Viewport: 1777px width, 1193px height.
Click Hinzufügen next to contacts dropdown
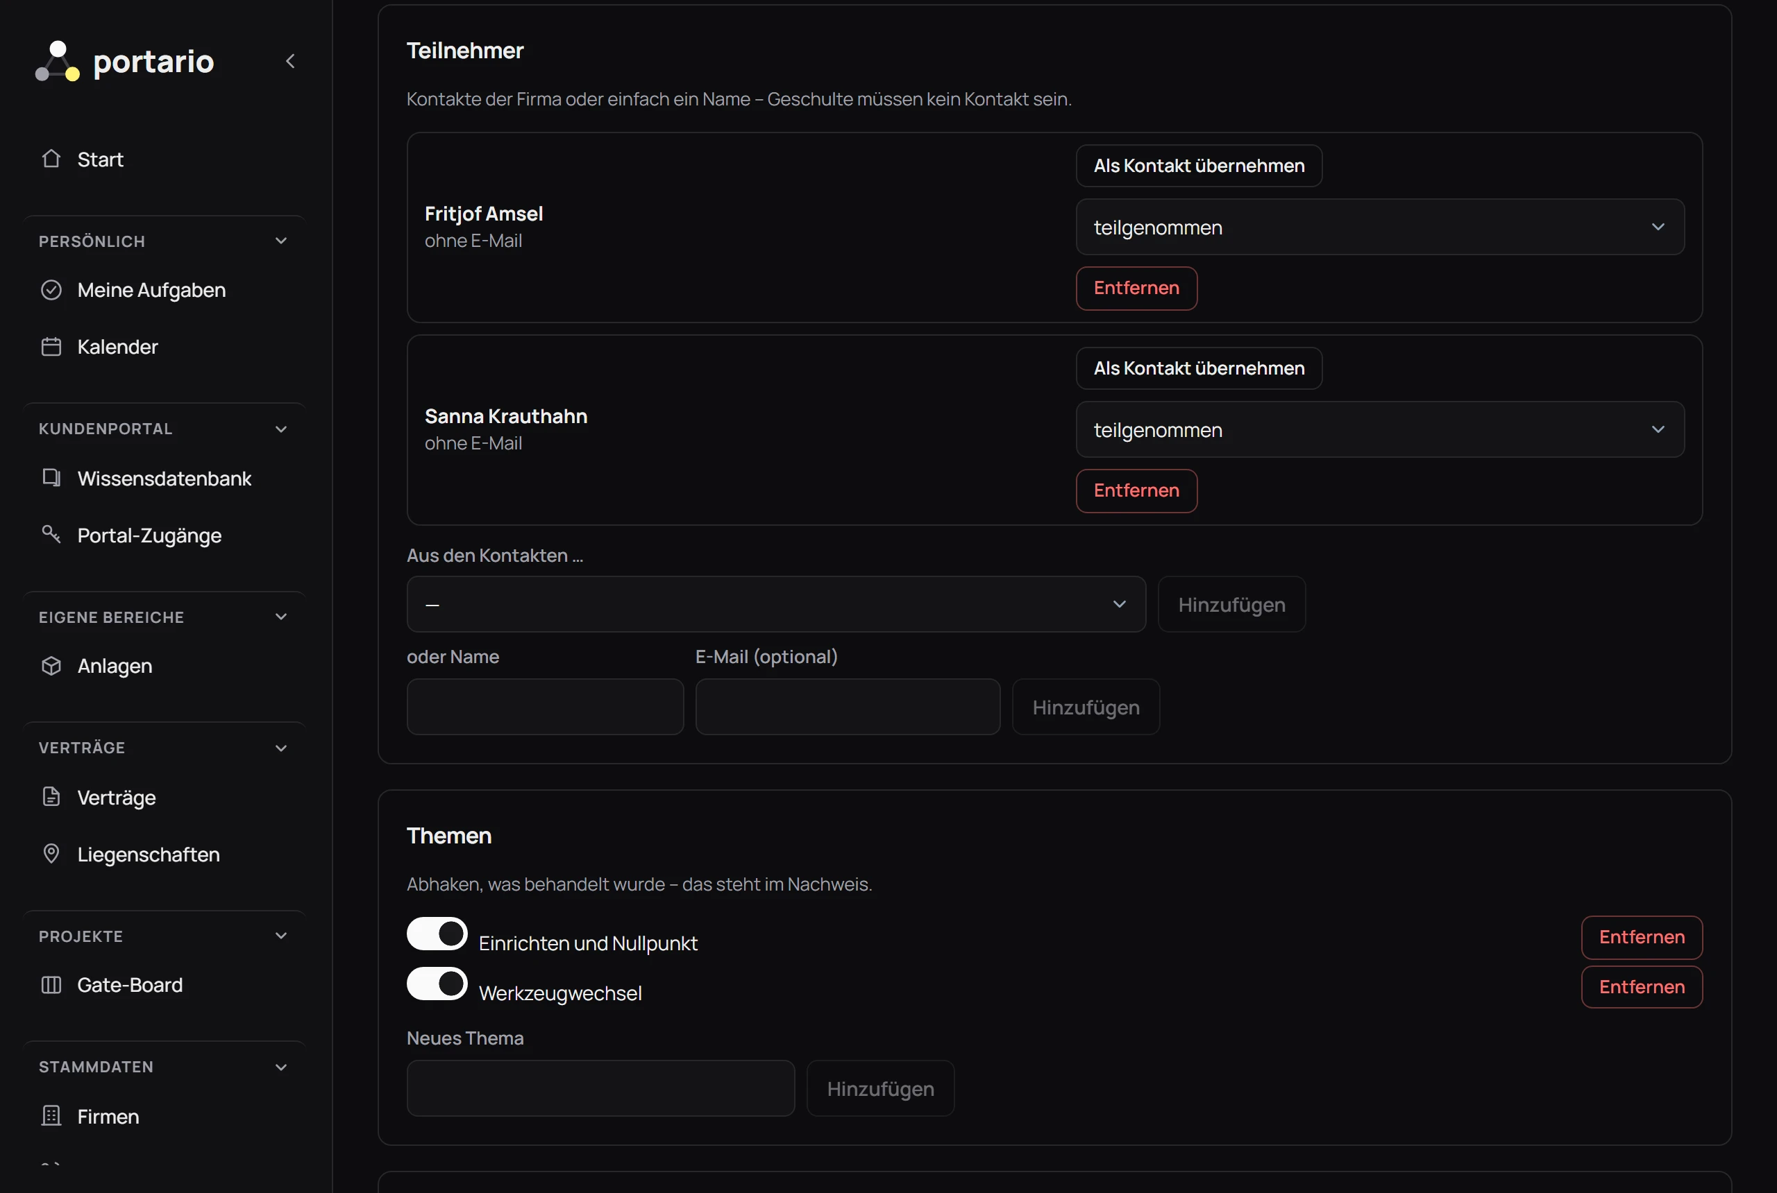point(1231,604)
